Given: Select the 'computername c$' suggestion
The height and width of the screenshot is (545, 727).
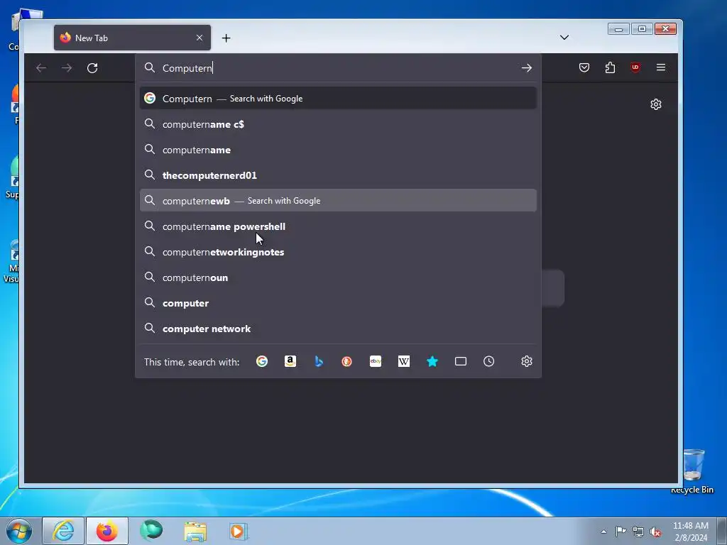Looking at the screenshot, I should click(338, 124).
